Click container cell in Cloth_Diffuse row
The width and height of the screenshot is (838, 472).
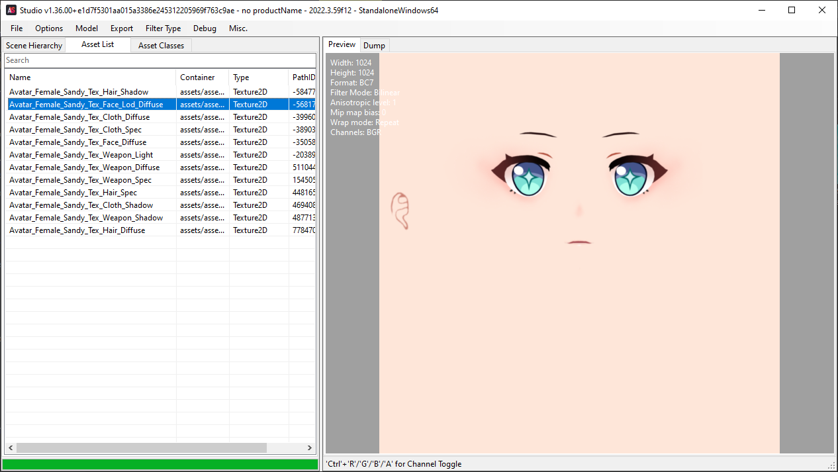pos(203,117)
